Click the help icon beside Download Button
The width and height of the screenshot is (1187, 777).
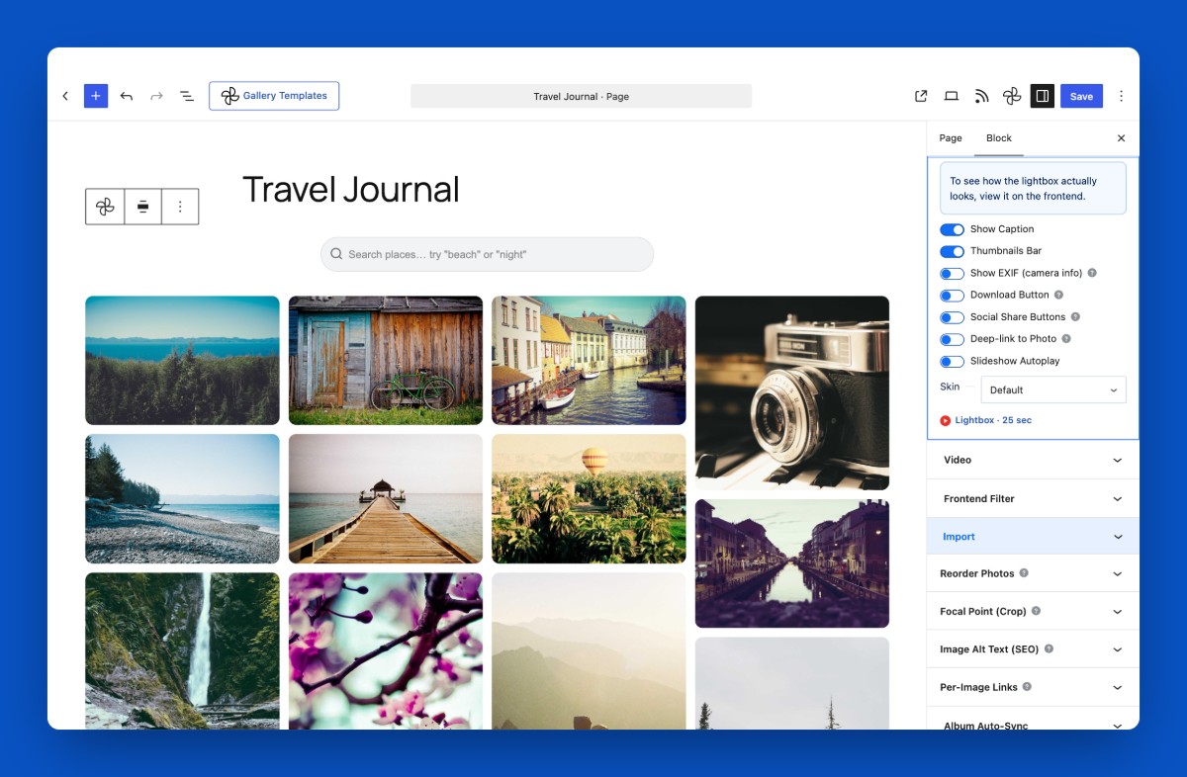tap(1058, 295)
